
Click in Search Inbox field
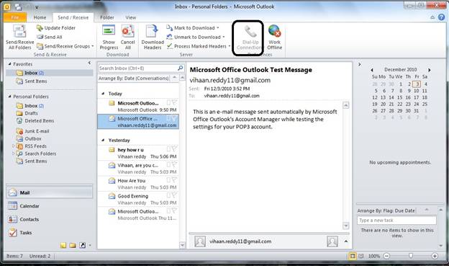[x=137, y=68]
